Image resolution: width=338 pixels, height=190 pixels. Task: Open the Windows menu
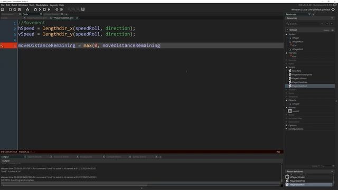[23, 5]
